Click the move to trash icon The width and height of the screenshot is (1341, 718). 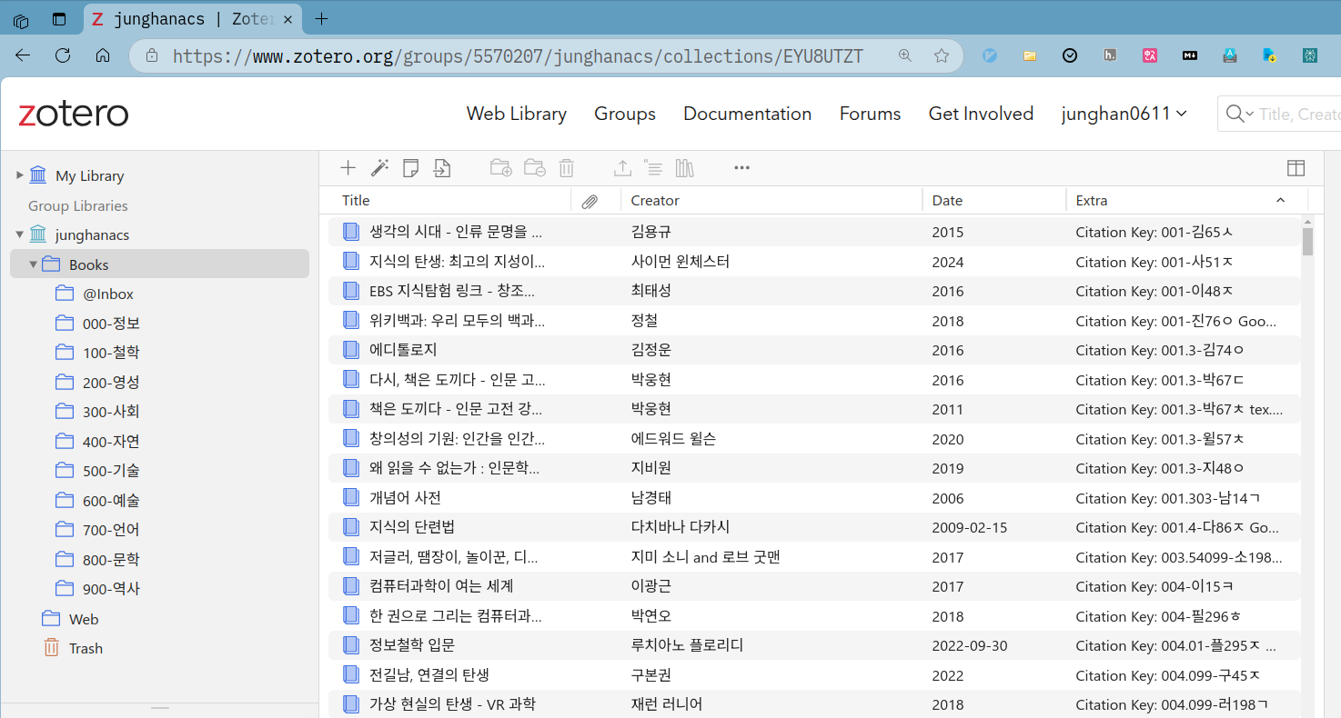click(566, 167)
